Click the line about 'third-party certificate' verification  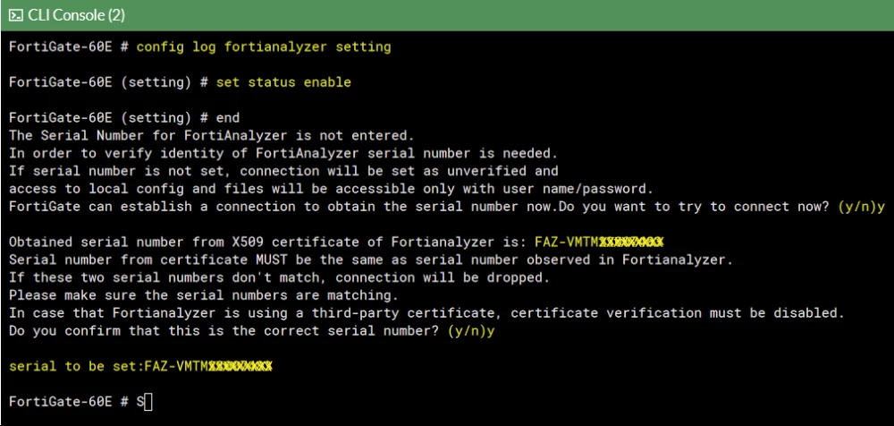tap(426, 313)
